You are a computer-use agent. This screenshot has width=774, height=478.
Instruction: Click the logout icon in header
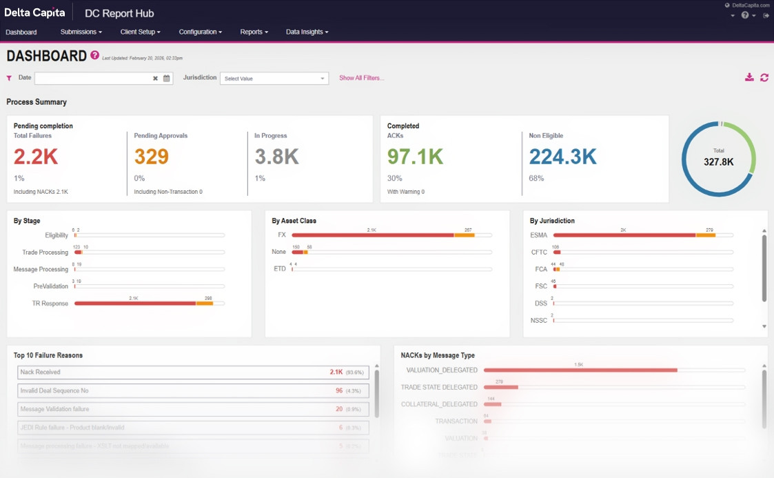pyautogui.click(x=766, y=15)
